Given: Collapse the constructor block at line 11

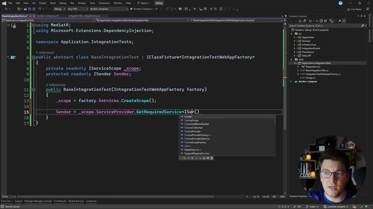Looking at the screenshot, I should [34, 89].
